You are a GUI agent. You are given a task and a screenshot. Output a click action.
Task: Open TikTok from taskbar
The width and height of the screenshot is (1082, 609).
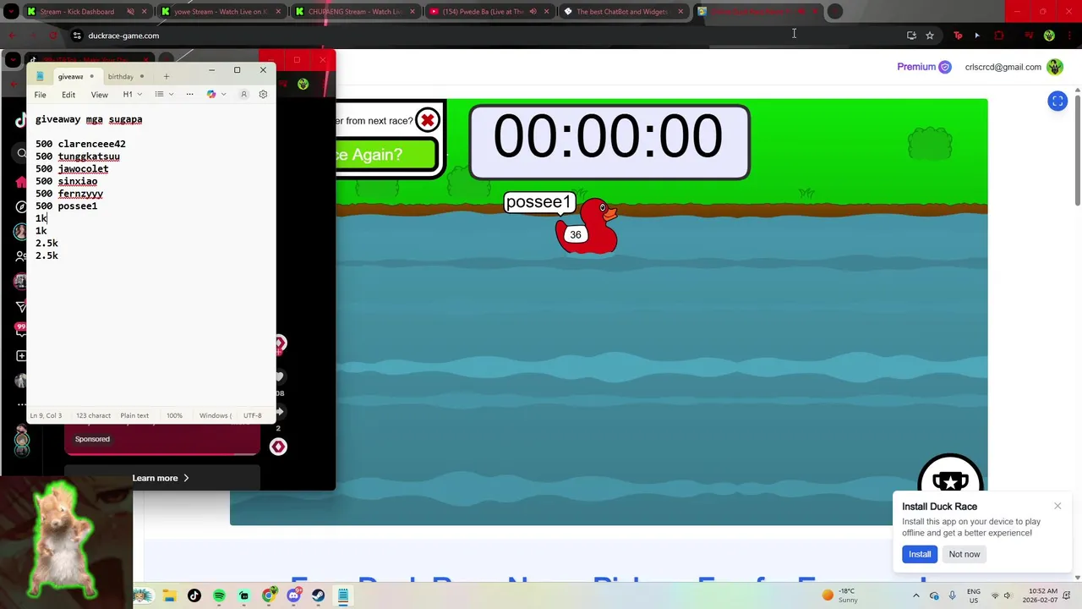(x=194, y=595)
